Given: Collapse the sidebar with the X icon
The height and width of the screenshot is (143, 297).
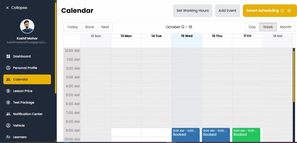Looking at the screenshot, I should click(7, 8).
